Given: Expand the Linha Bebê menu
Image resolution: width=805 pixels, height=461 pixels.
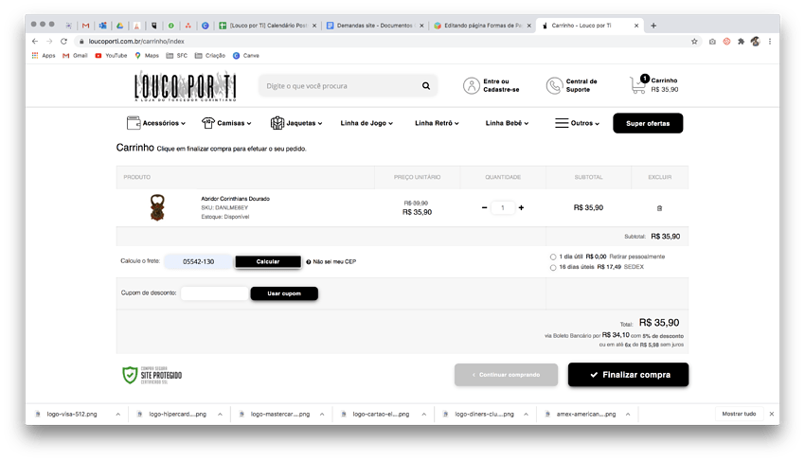Looking at the screenshot, I should pos(507,123).
